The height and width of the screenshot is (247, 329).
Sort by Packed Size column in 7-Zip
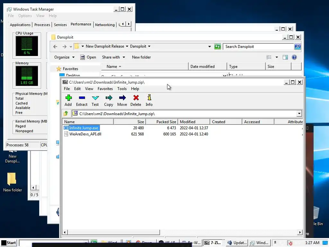pyautogui.click(x=162, y=122)
